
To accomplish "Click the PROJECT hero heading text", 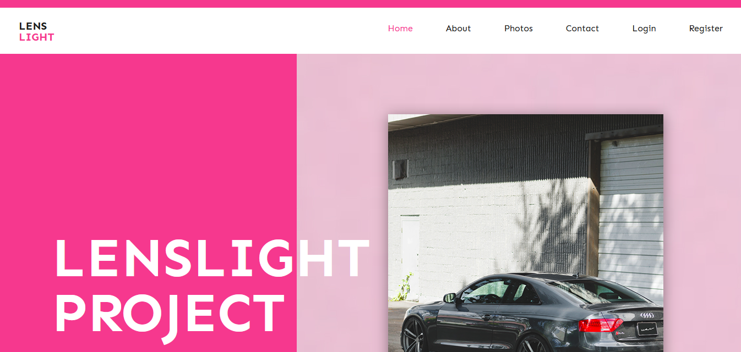I will click(170, 314).
